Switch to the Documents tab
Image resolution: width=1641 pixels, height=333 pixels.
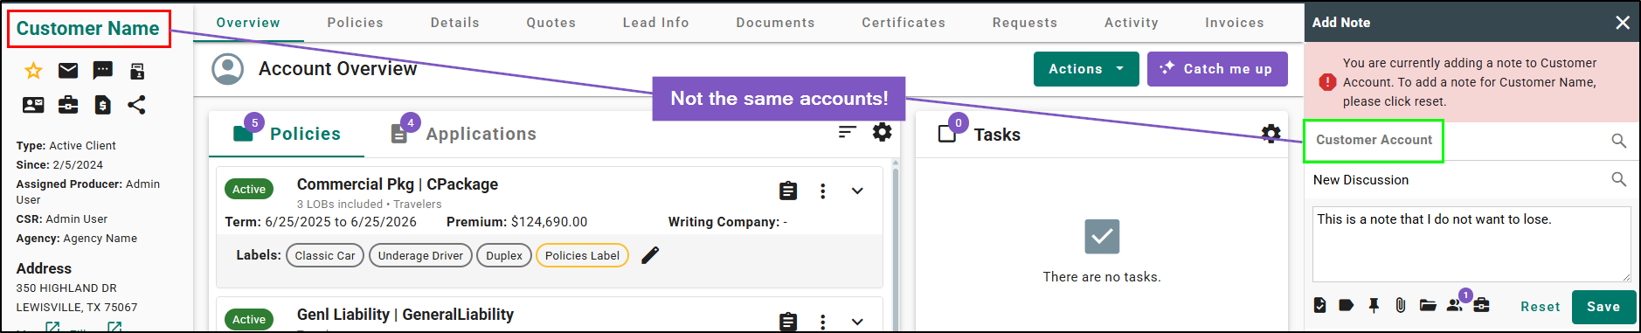click(x=775, y=23)
